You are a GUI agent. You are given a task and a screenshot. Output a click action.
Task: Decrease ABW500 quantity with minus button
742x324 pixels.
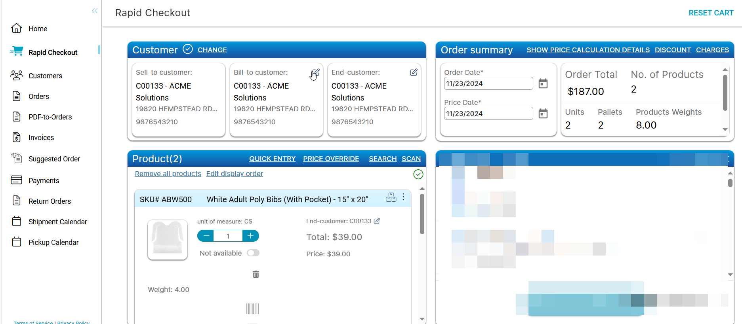(x=206, y=236)
